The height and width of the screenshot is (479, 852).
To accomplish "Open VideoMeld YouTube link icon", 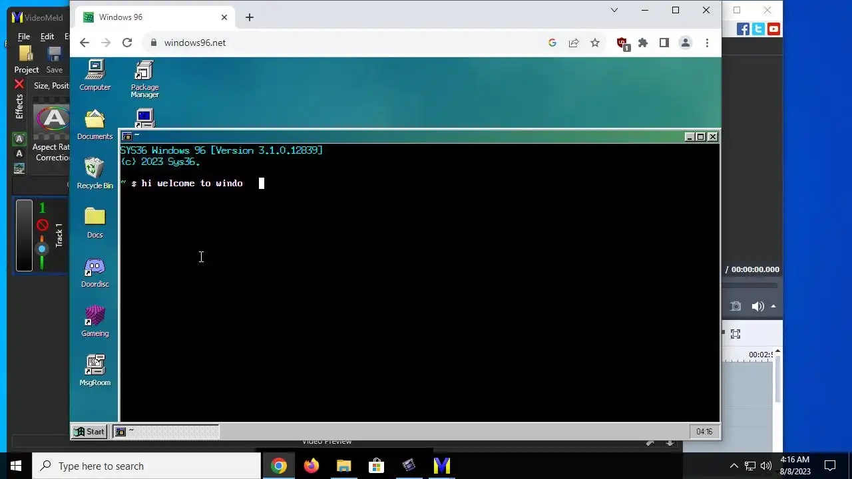I will click(773, 29).
